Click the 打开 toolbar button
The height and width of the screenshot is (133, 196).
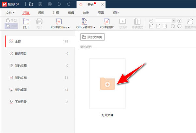(x=26, y=24)
